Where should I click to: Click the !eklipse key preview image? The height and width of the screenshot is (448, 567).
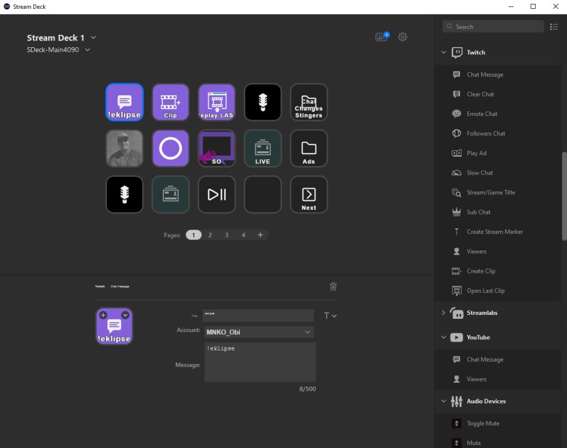coord(114,327)
